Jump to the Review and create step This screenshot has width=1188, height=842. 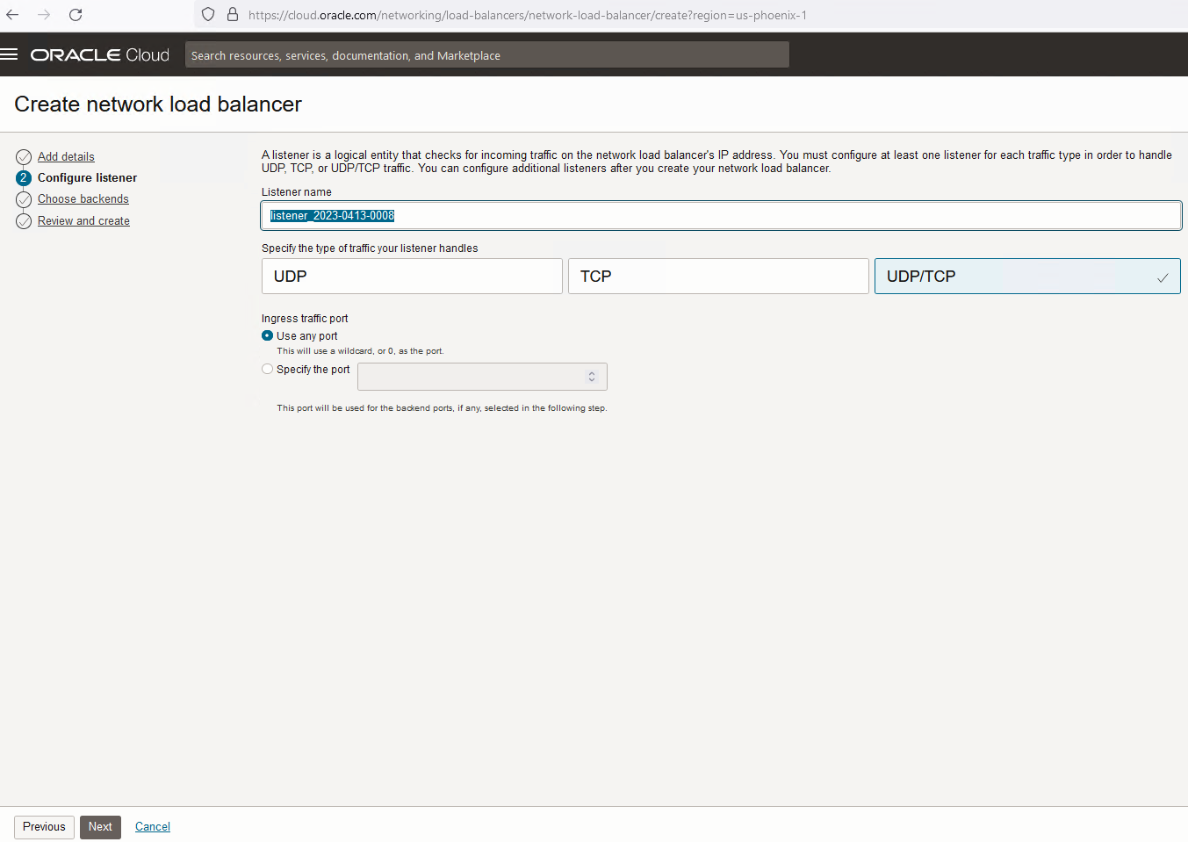[83, 221]
